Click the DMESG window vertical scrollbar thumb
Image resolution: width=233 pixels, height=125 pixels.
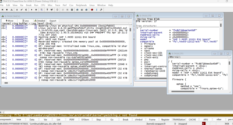click(130, 30)
